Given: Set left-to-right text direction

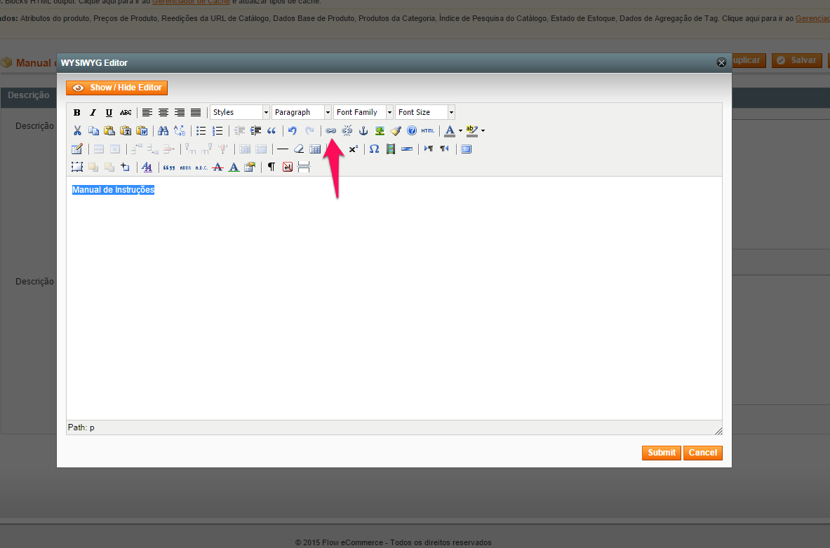Looking at the screenshot, I should [429, 149].
